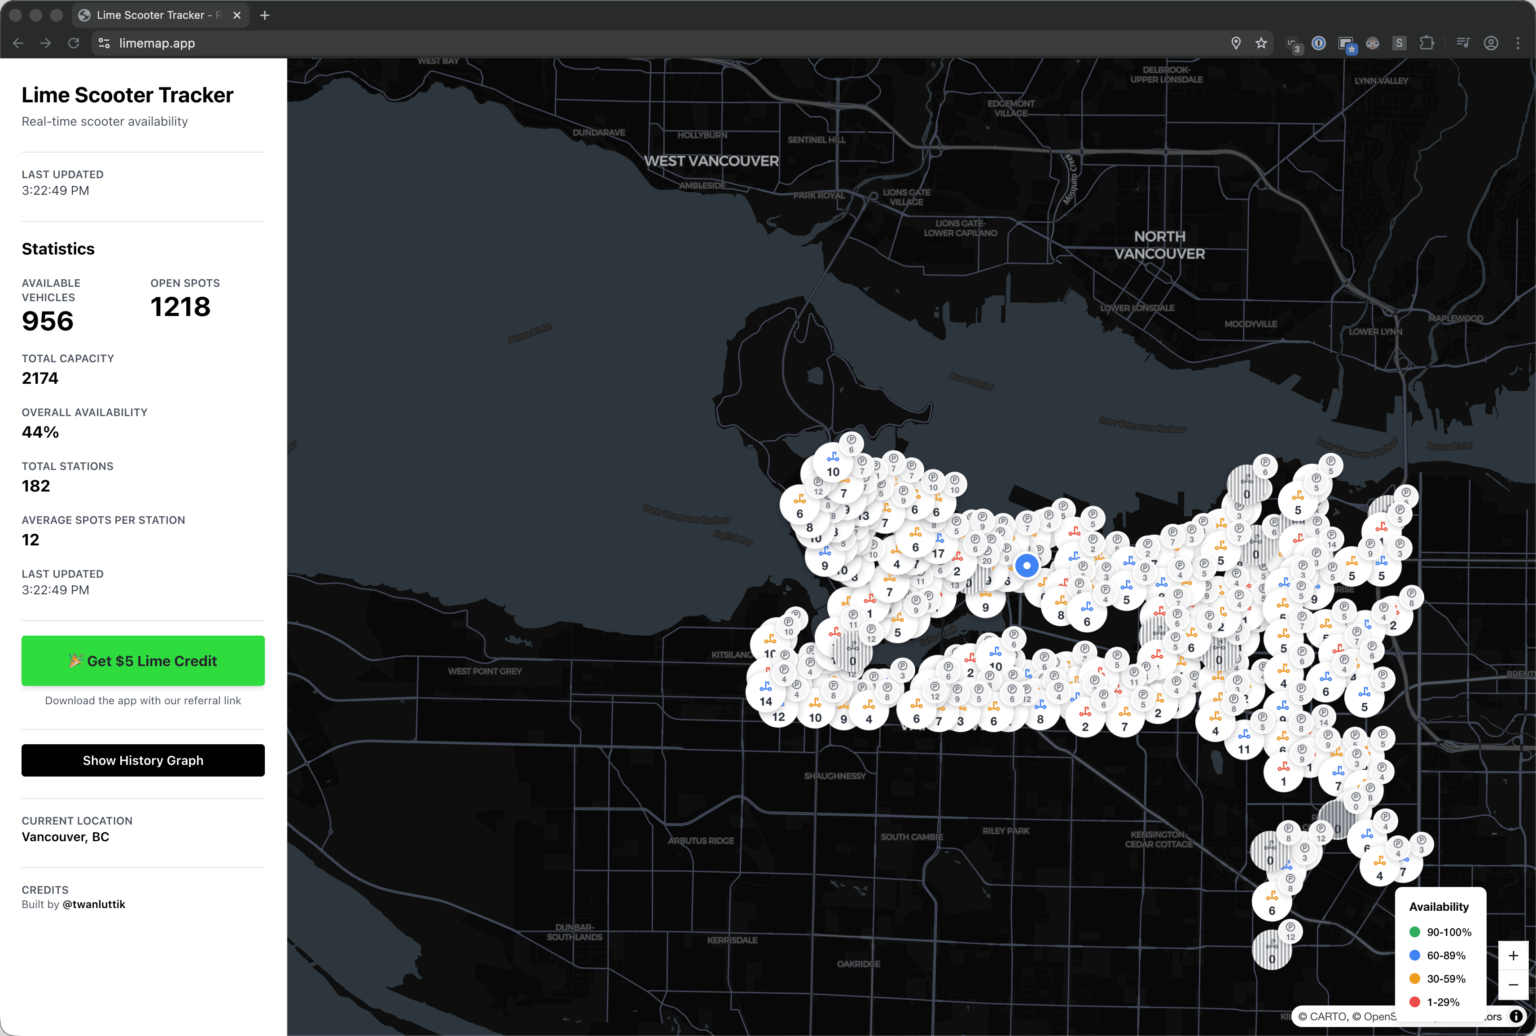1536x1036 pixels.
Task: Click Get $5 Lime Credit
Action: click(x=143, y=660)
